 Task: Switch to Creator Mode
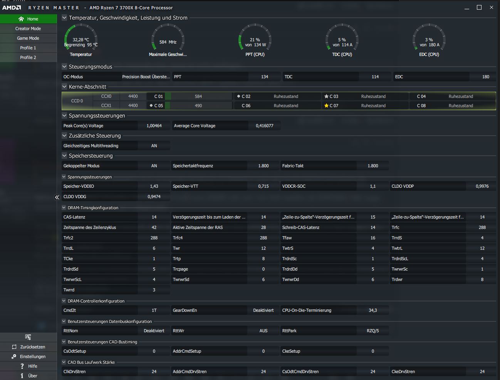(x=29, y=29)
